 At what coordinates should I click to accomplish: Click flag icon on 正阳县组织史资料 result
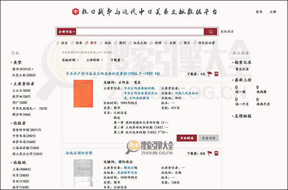210,74
